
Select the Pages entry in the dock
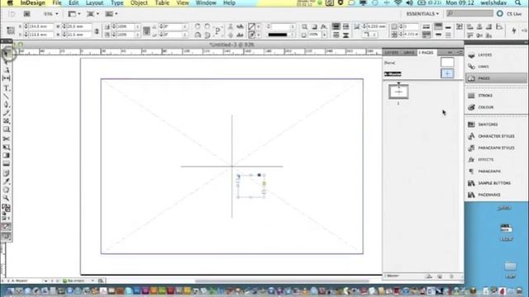[x=495, y=78]
